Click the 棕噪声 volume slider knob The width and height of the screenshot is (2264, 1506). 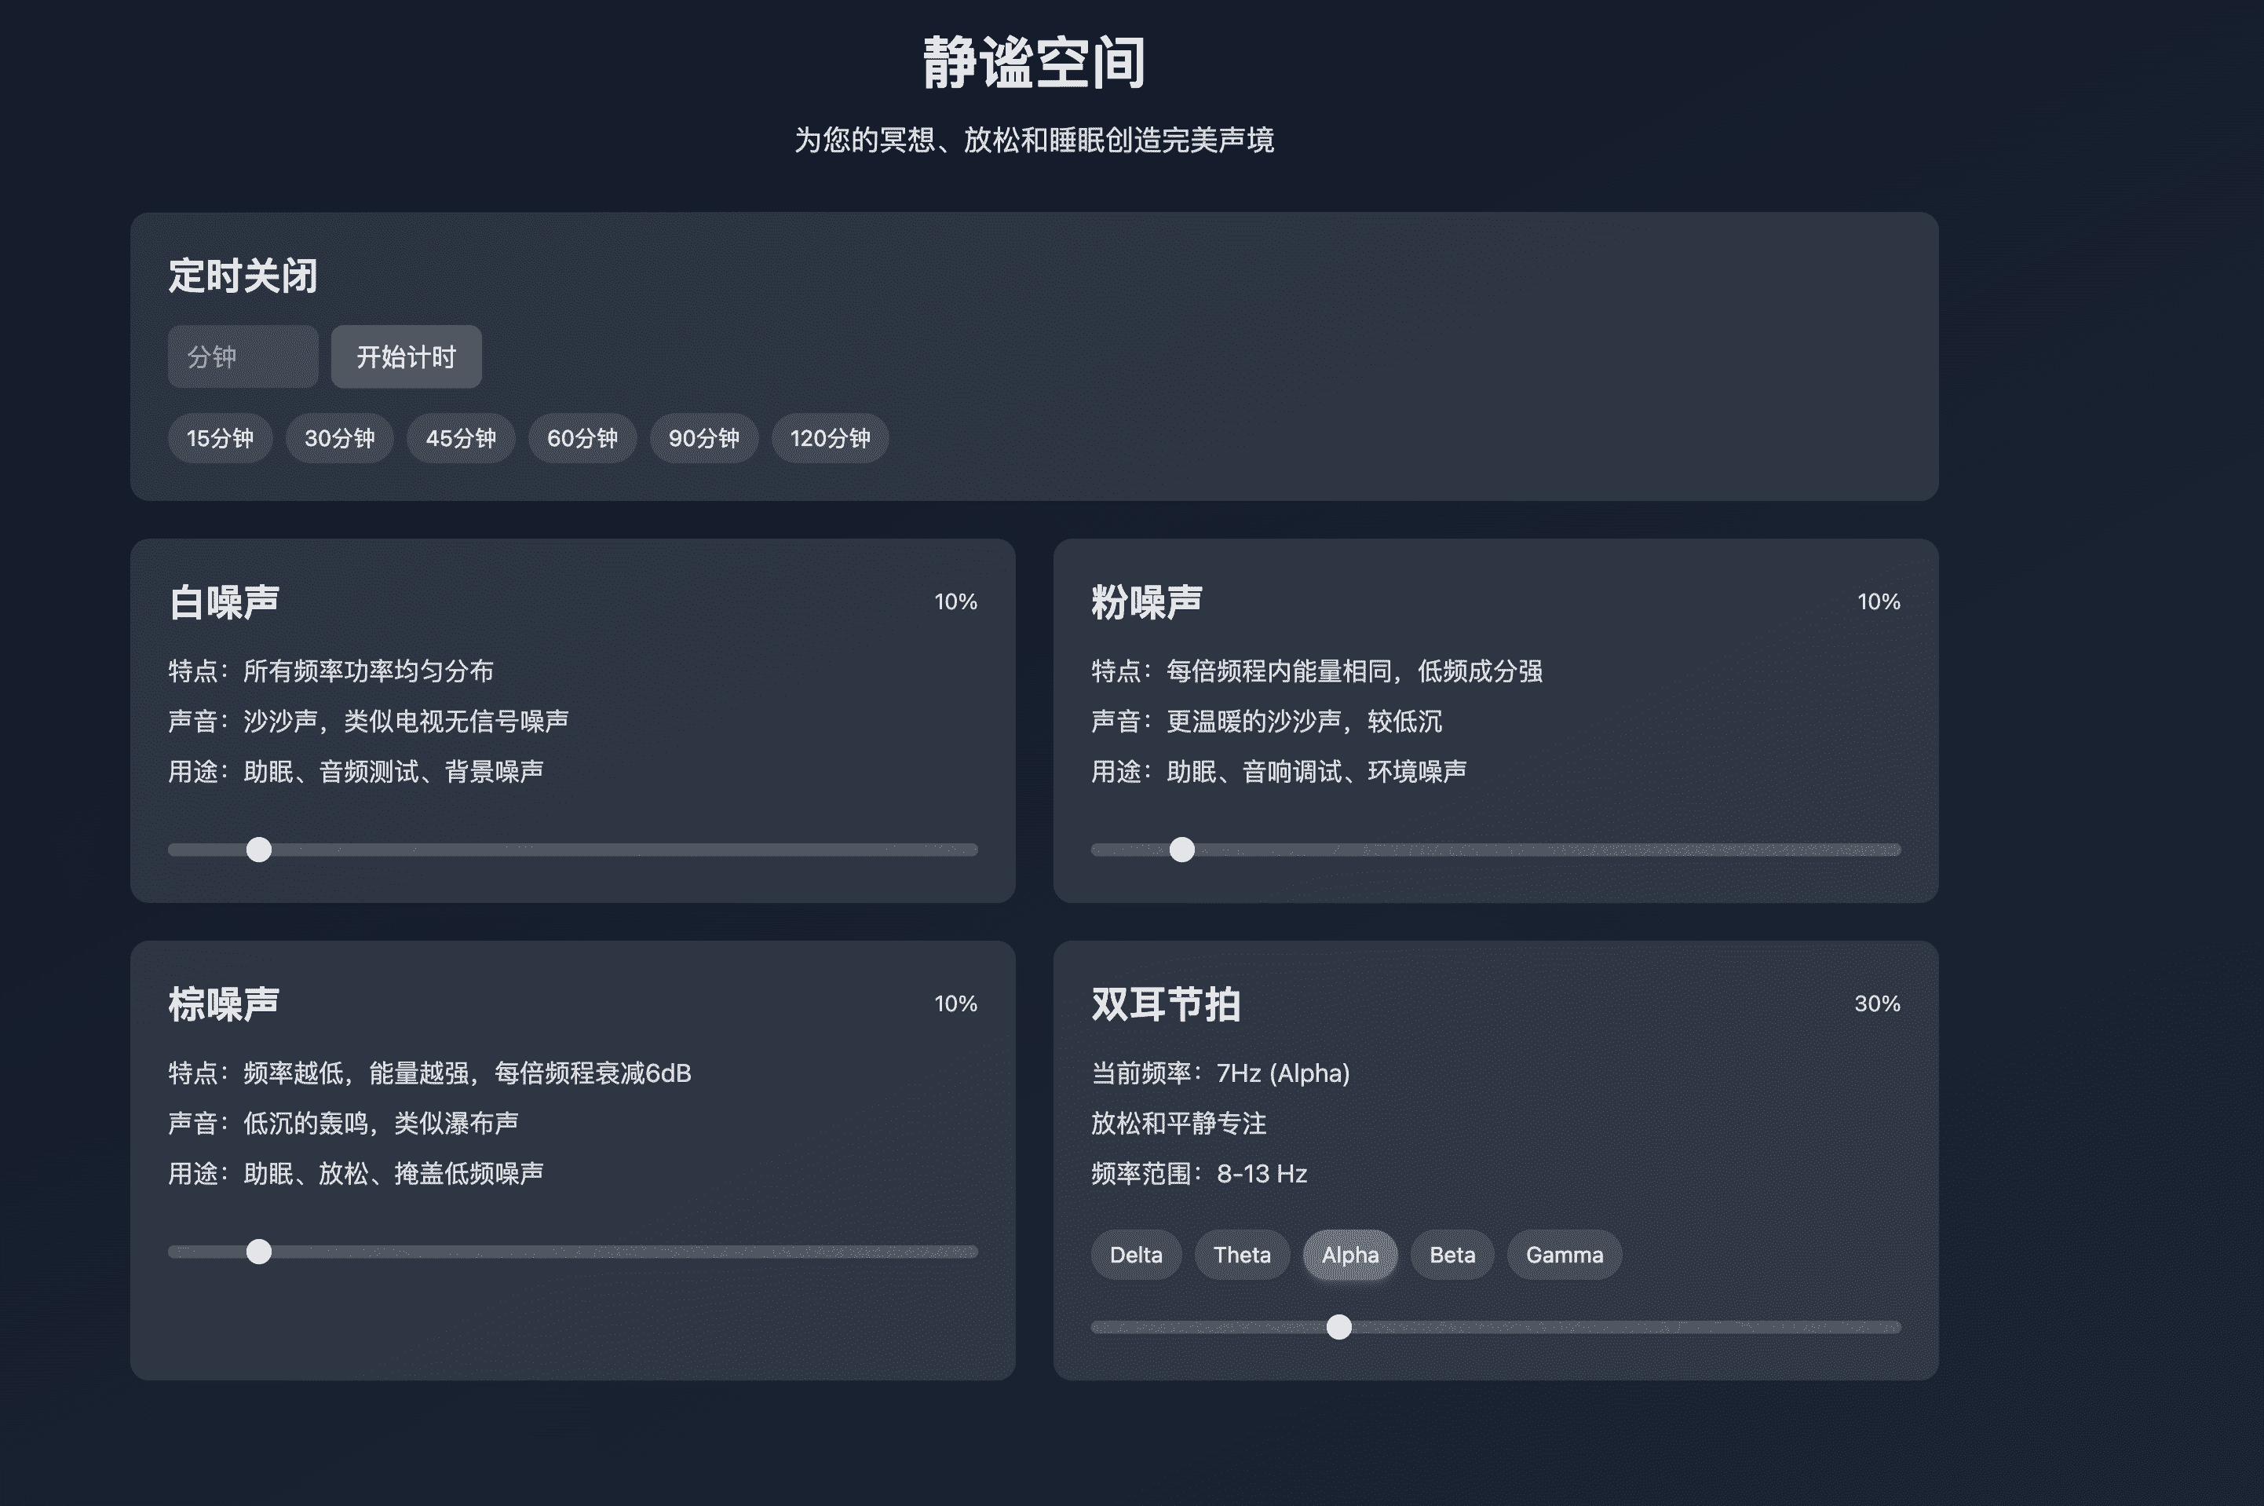point(258,1252)
